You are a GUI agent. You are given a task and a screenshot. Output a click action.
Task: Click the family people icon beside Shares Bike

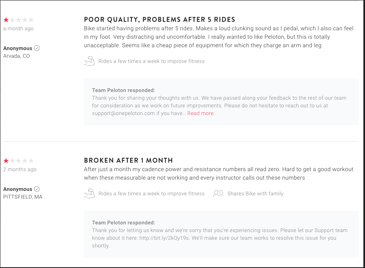218,193
